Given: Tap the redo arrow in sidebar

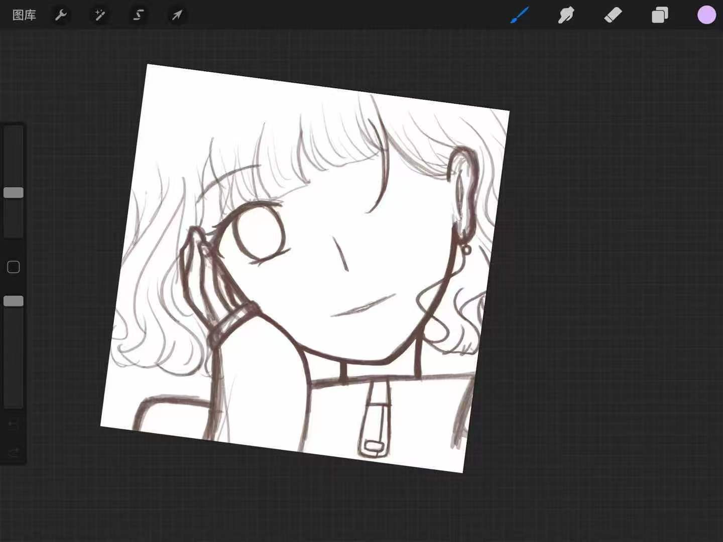Looking at the screenshot, I should [14, 453].
